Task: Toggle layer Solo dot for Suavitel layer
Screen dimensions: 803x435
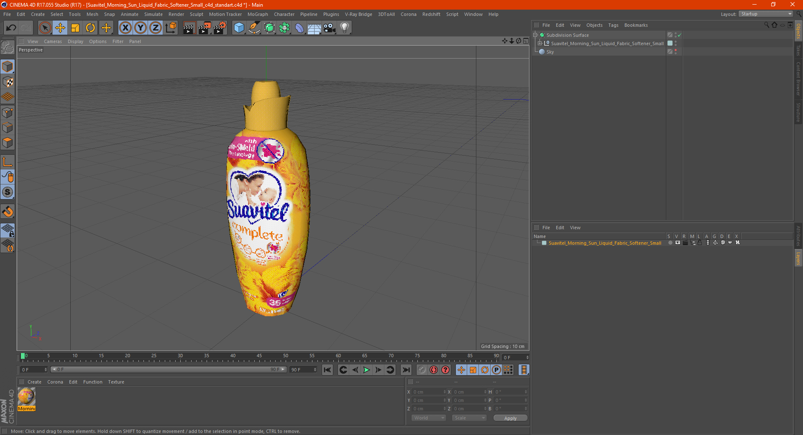Action: (x=670, y=243)
